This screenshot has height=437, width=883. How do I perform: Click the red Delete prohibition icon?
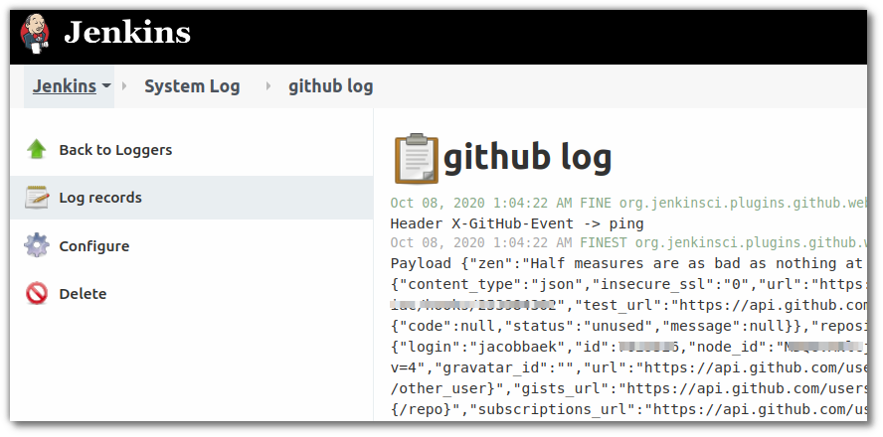(37, 294)
